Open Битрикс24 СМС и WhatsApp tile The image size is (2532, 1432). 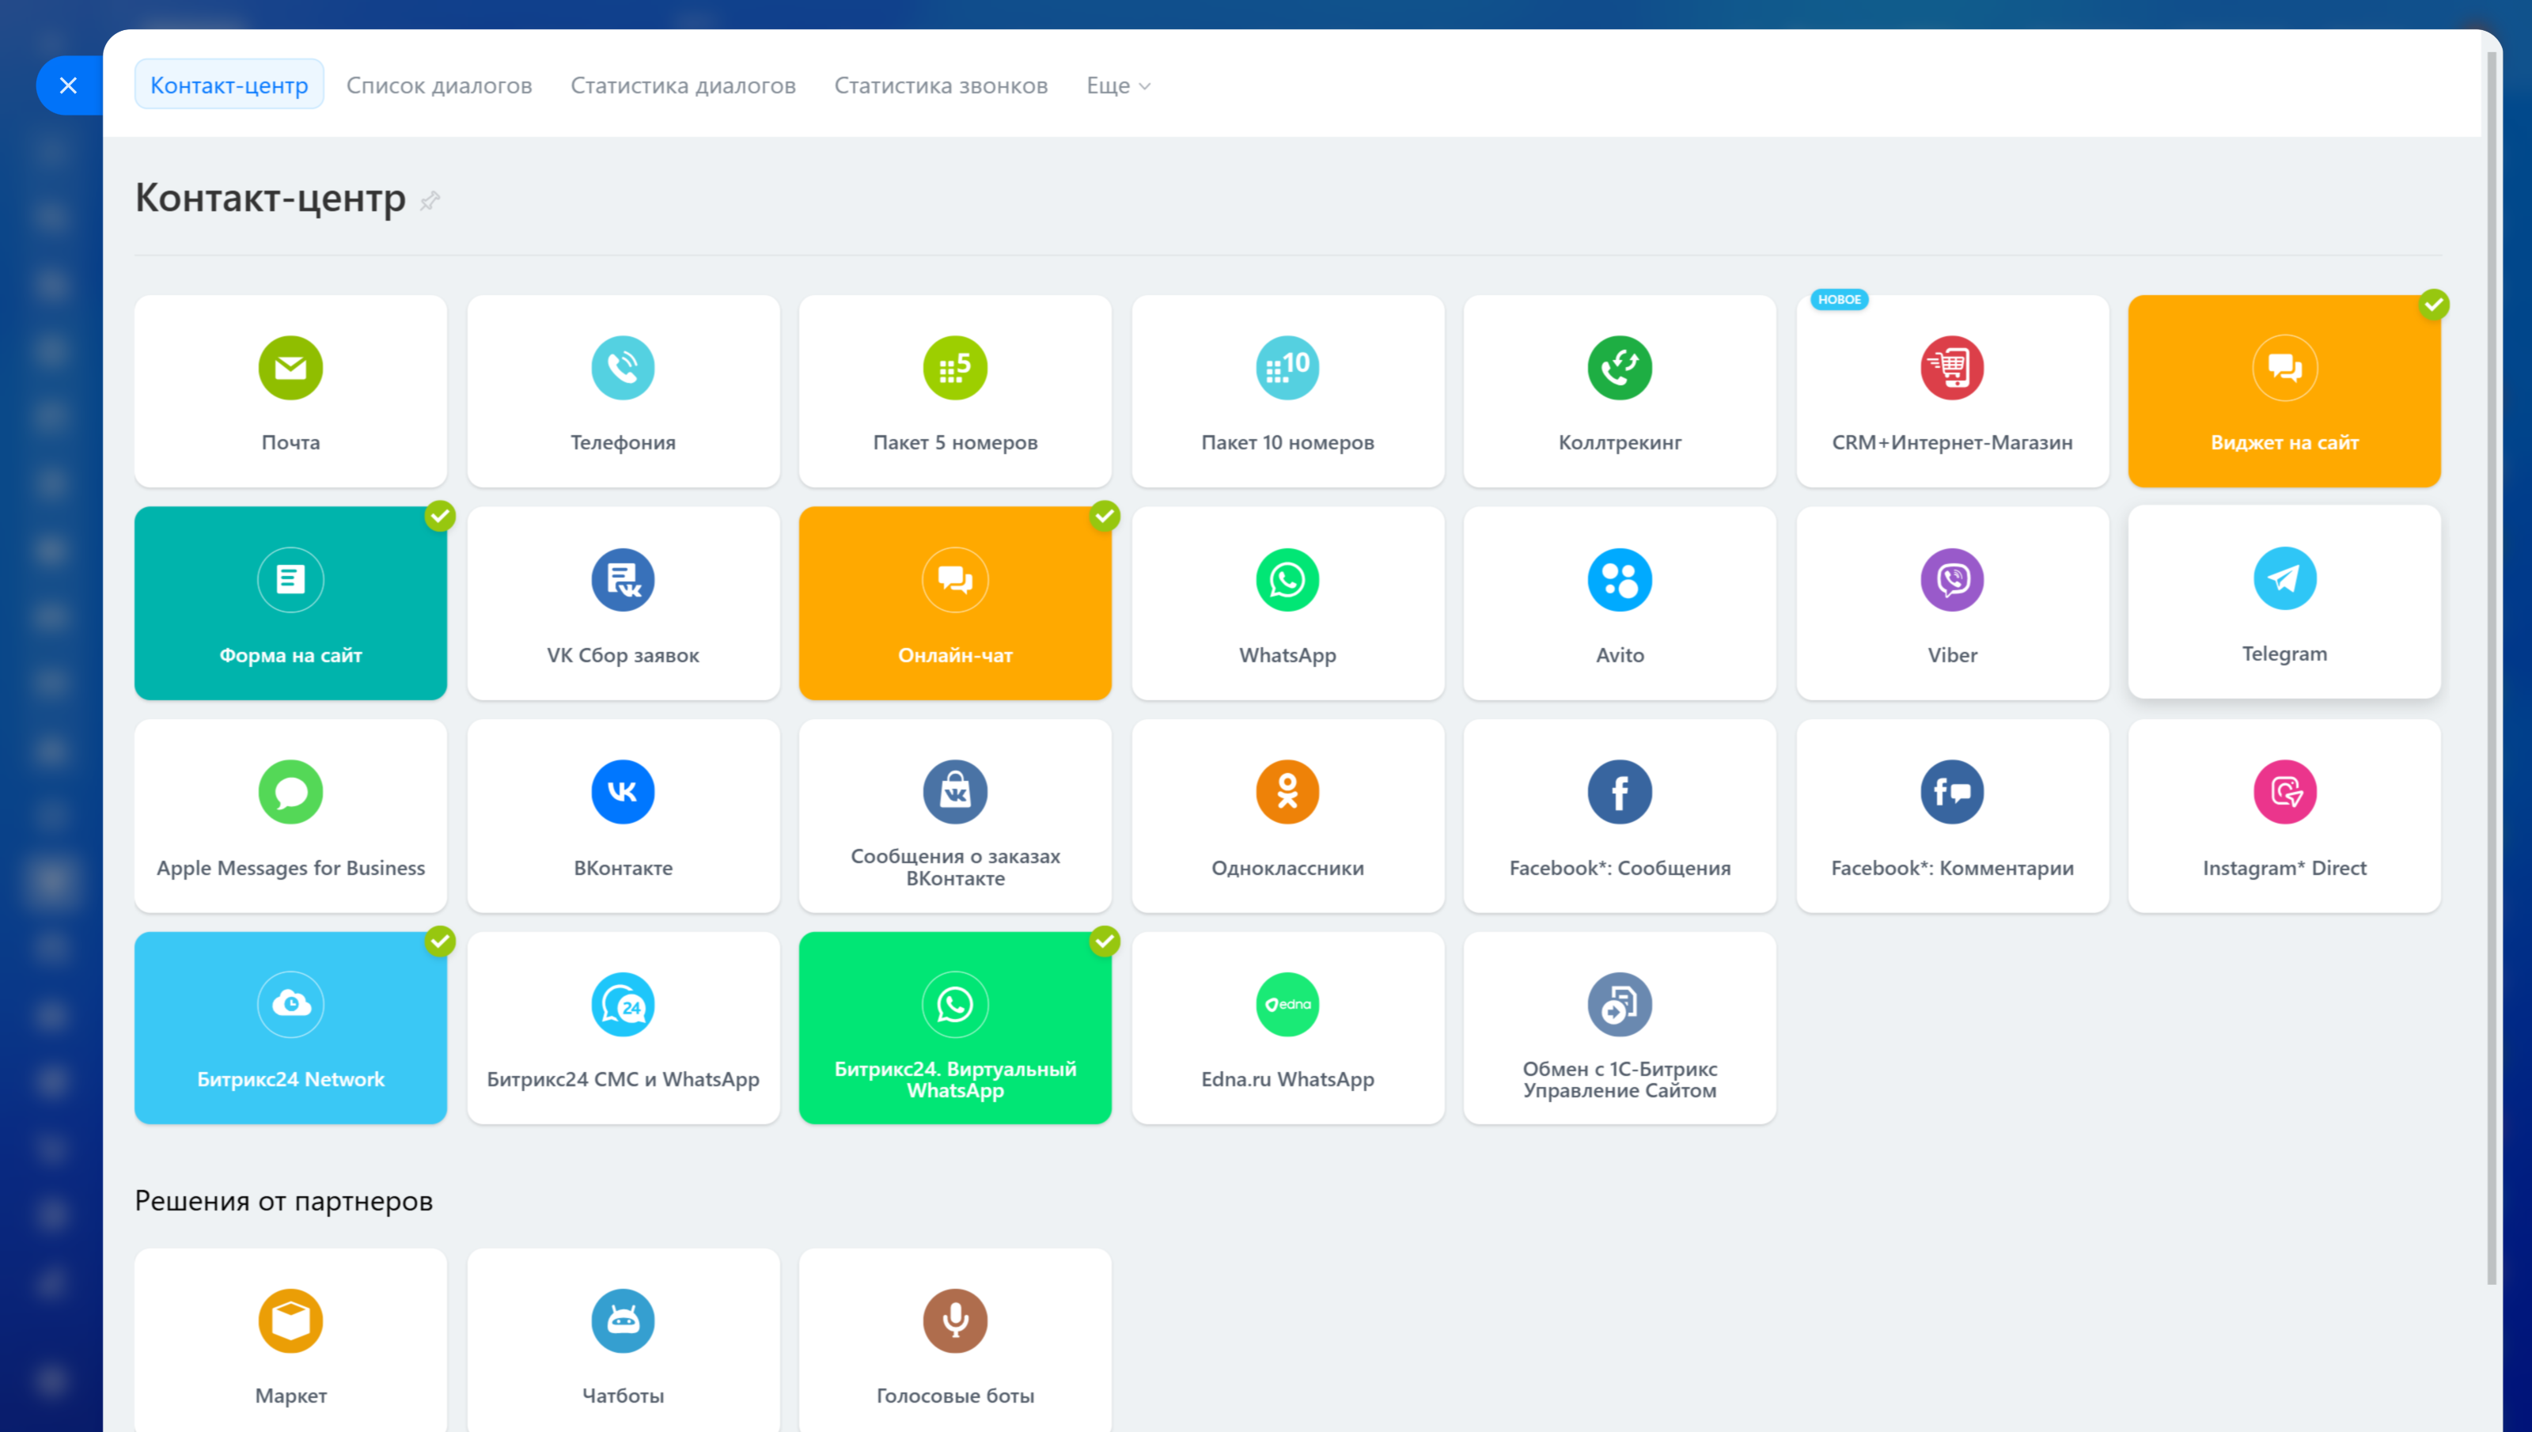coord(623,1028)
